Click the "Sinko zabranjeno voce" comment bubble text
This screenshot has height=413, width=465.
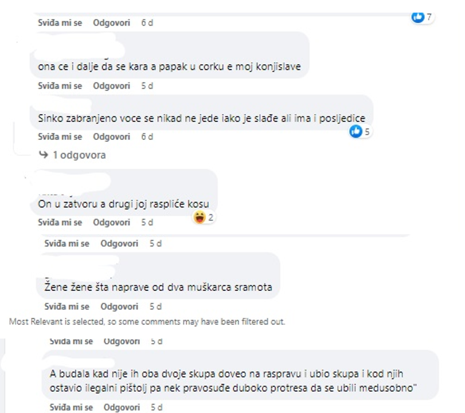tap(202, 118)
